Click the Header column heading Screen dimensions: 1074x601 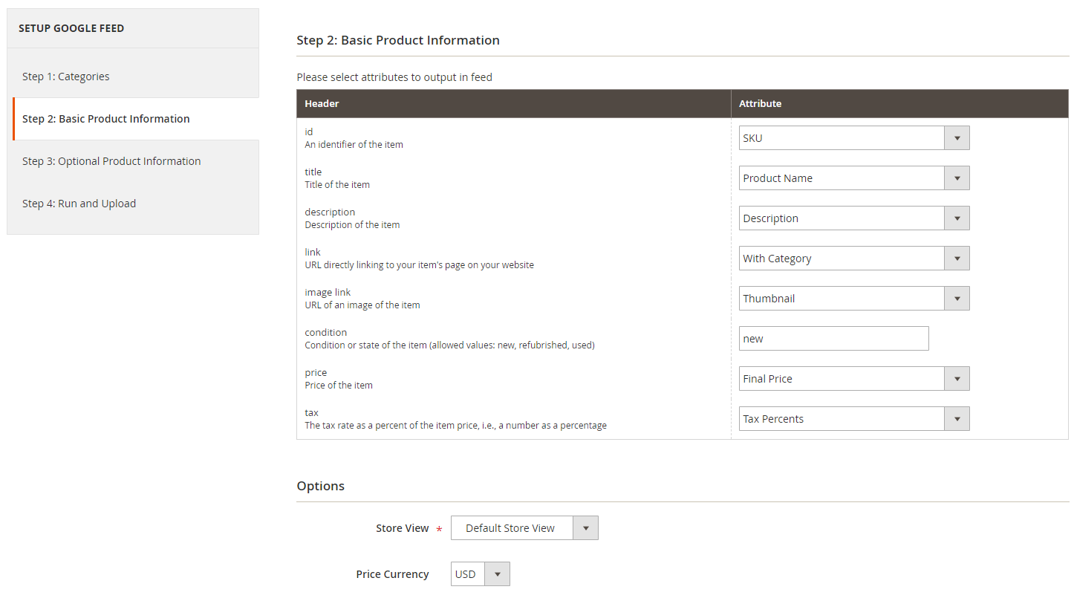click(322, 104)
